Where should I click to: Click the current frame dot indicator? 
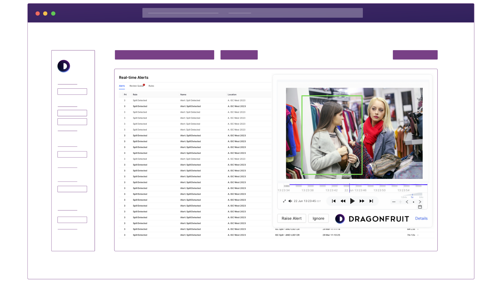coord(414,202)
